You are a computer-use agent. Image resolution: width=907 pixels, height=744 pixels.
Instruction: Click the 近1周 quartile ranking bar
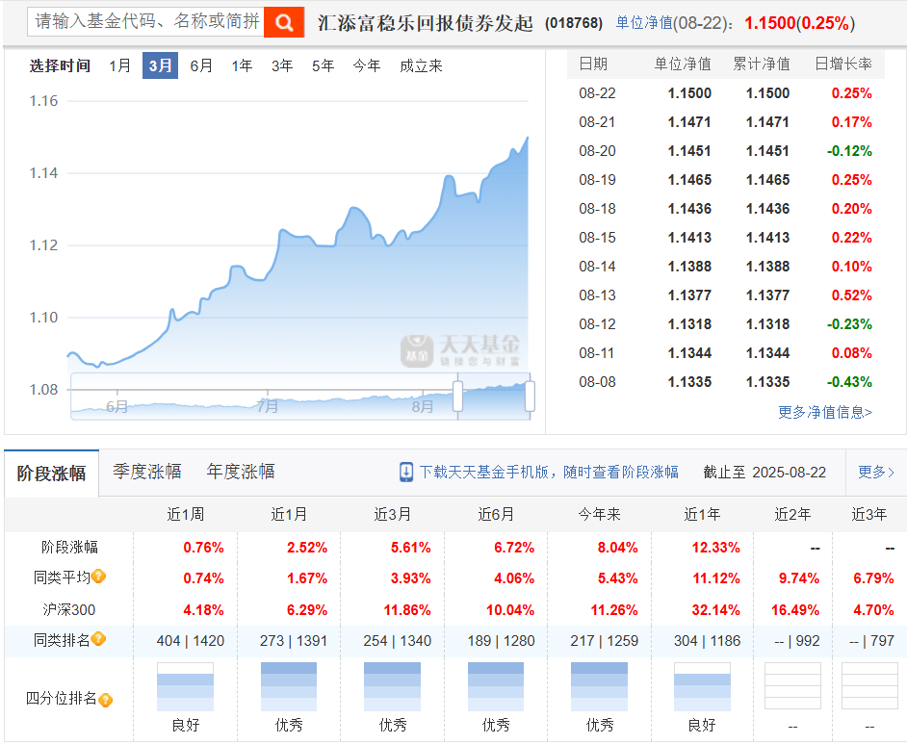pos(185,687)
